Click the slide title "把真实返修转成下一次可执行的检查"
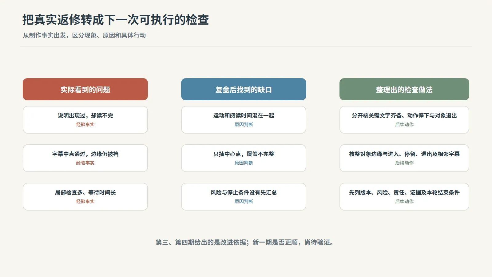The image size is (492, 277). tap(116, 20)
